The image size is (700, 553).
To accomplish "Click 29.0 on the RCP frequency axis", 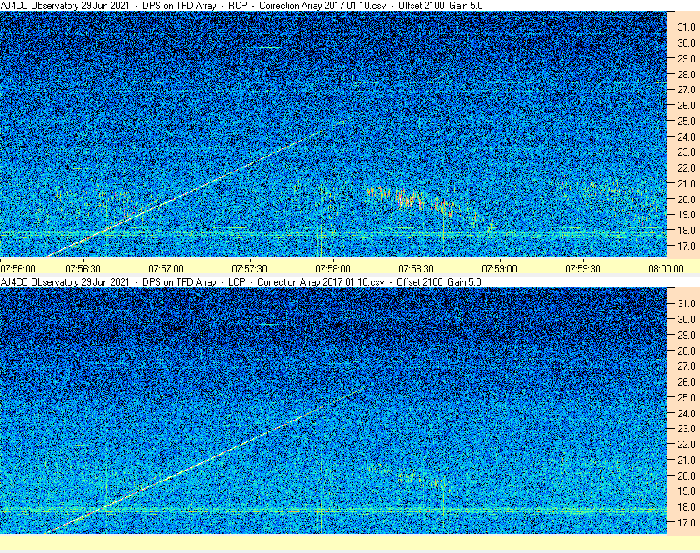I will coord(687,58).
